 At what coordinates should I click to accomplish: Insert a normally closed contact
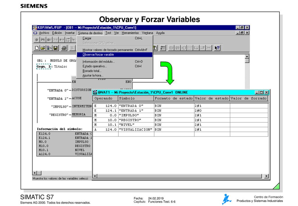coord(177,48)
